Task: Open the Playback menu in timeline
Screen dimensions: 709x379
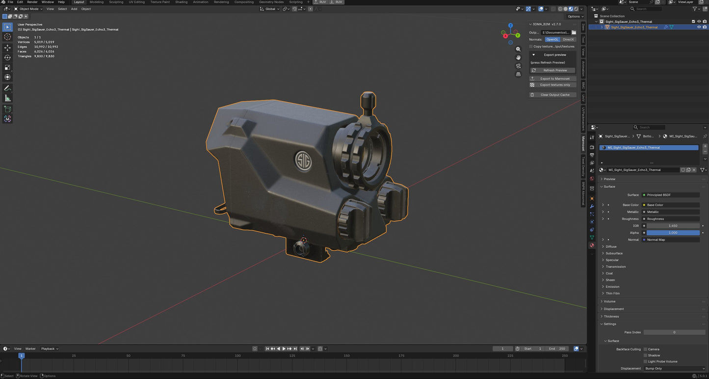Action: [x=49, y=349]
